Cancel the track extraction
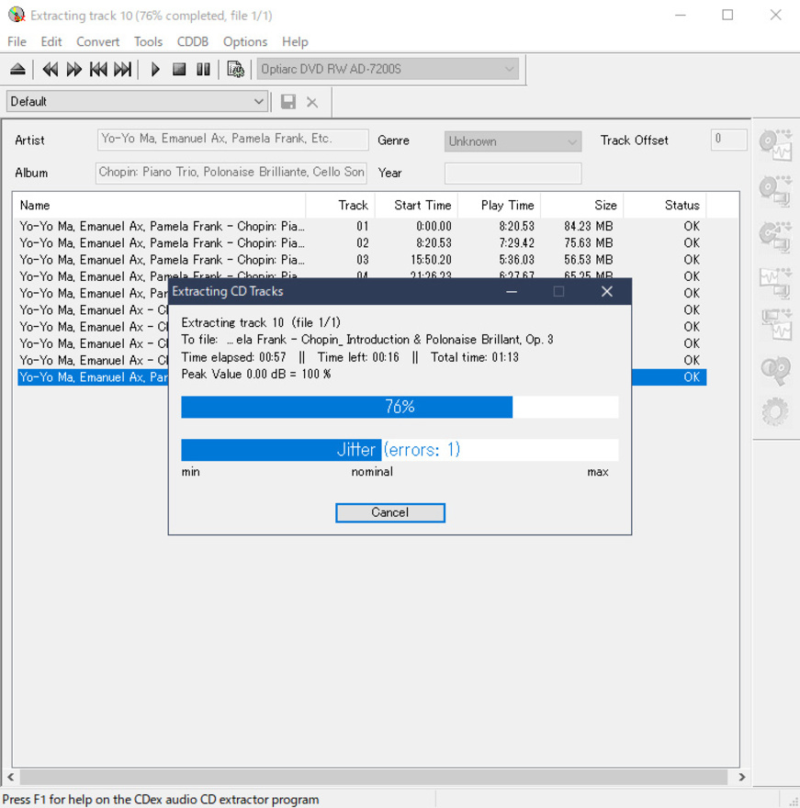Viewport: 800px width, 808px height. pos(389,512)
